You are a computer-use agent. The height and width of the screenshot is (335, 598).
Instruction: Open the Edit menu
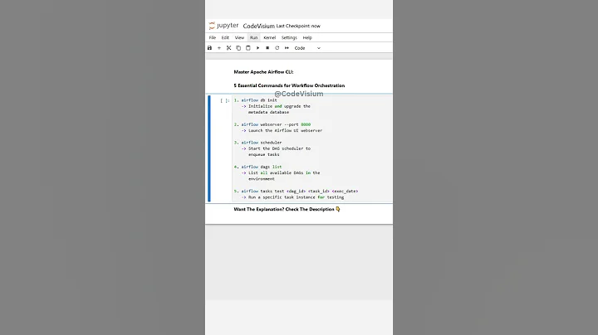[x=225, y=37]
